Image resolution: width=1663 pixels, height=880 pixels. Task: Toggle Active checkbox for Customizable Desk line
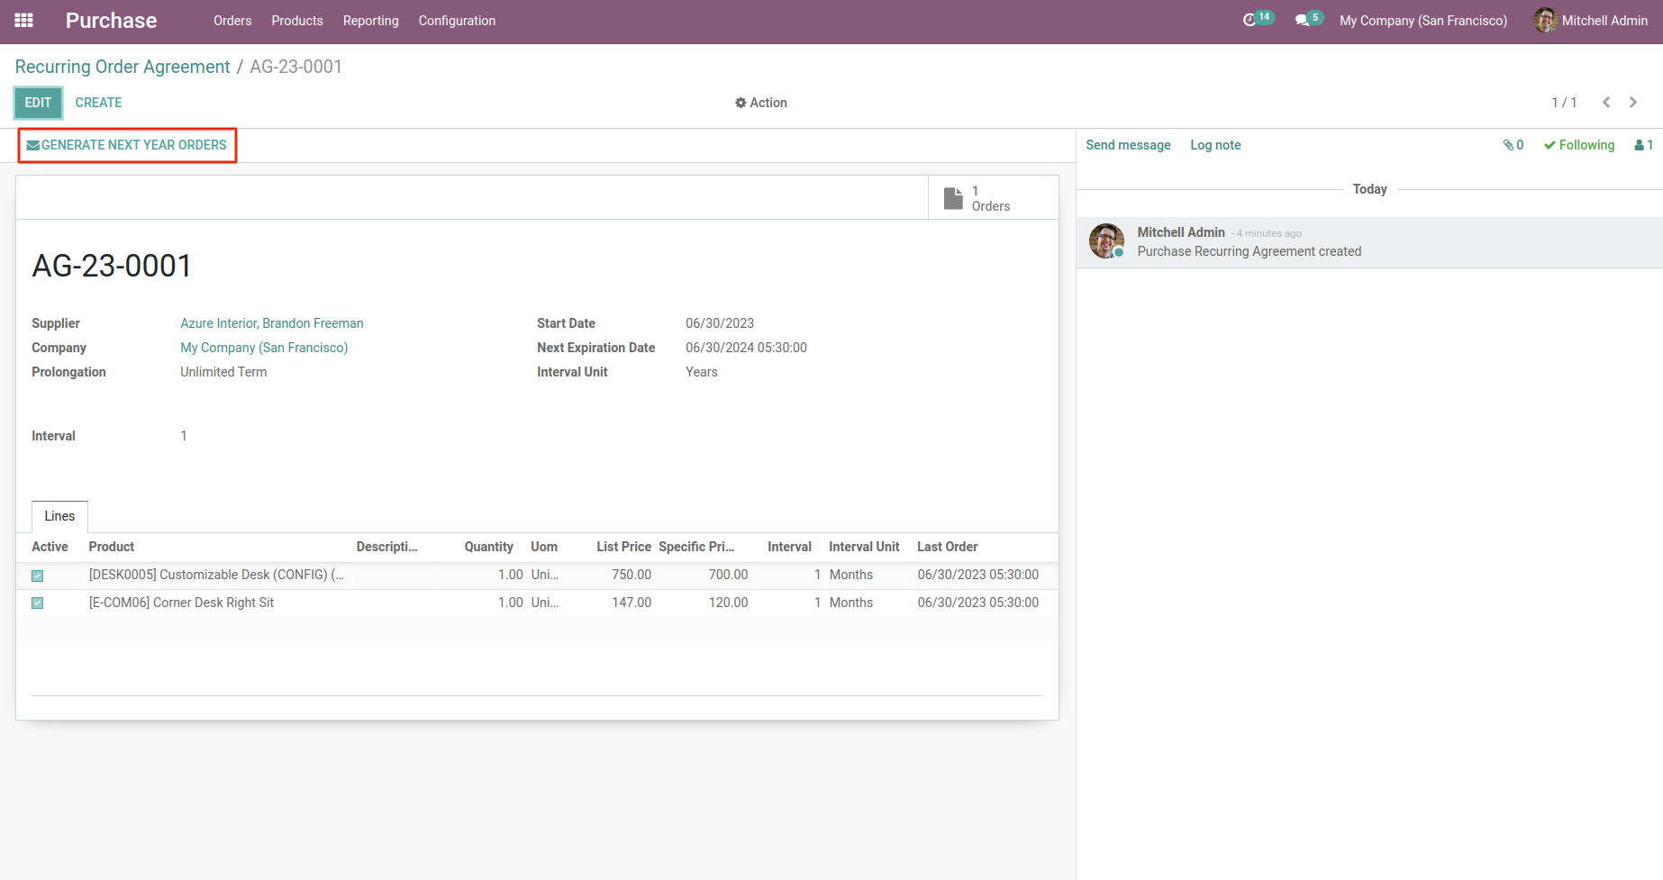tap(38, 576)
